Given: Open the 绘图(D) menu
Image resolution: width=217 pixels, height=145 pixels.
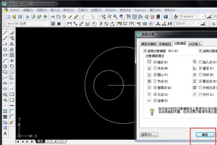Looking at the screenshot, I should [x=96, y=10].
